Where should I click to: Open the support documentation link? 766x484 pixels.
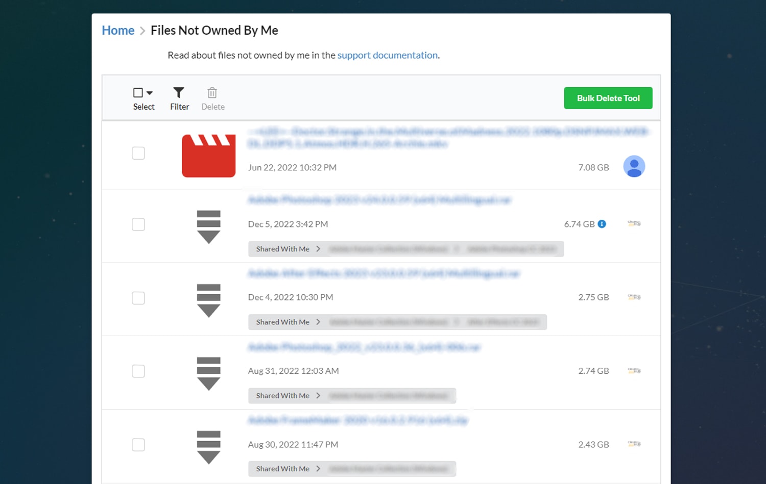[x=387, y=55]
